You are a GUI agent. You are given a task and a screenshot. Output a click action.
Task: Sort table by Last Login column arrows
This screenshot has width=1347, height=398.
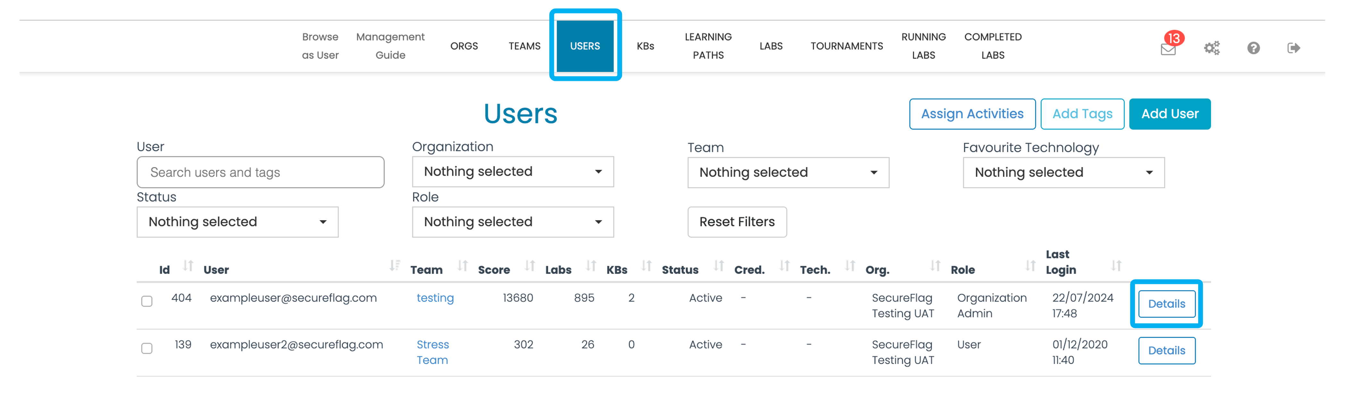[x=1117, y=266]
